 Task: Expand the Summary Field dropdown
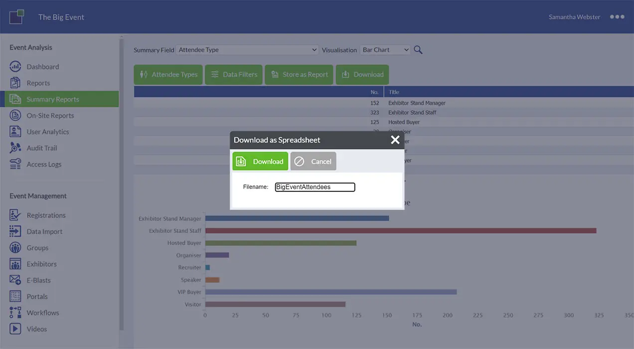click(x=247, y=50)
